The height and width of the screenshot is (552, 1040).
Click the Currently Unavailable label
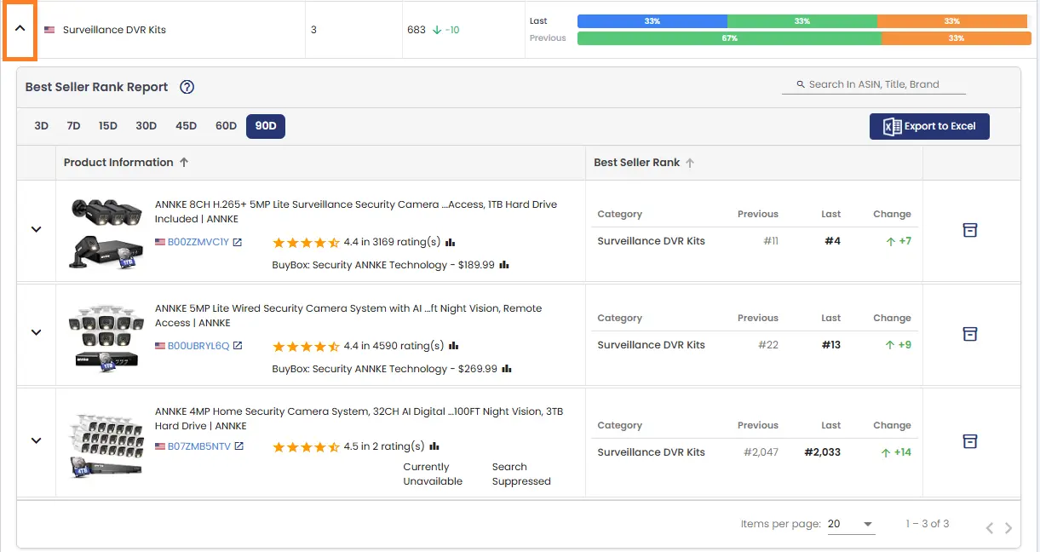(x=433, y=474)
